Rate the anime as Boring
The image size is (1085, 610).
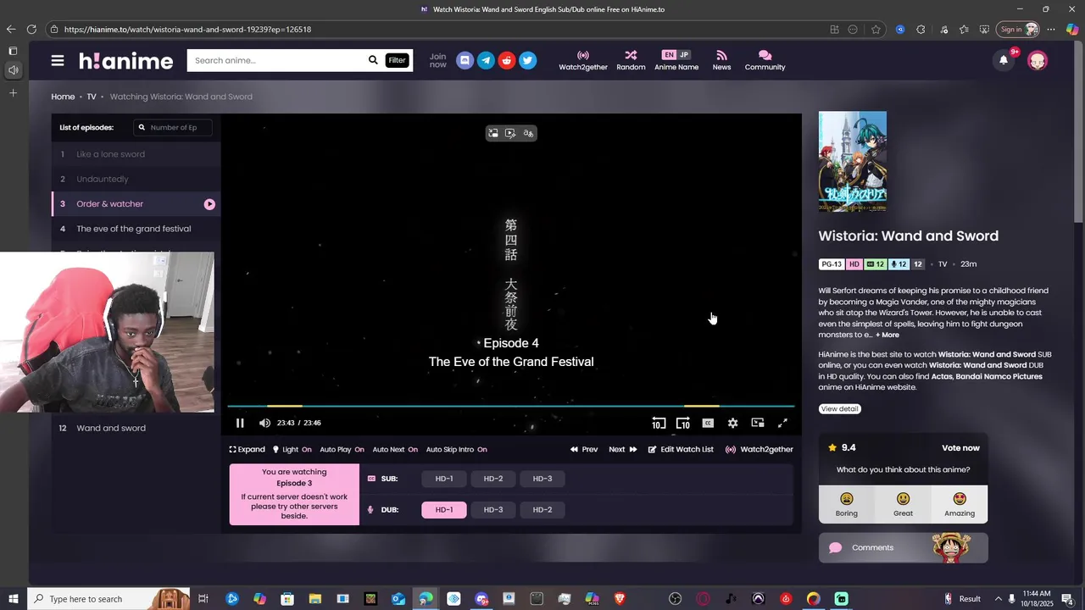coord(847,504)
